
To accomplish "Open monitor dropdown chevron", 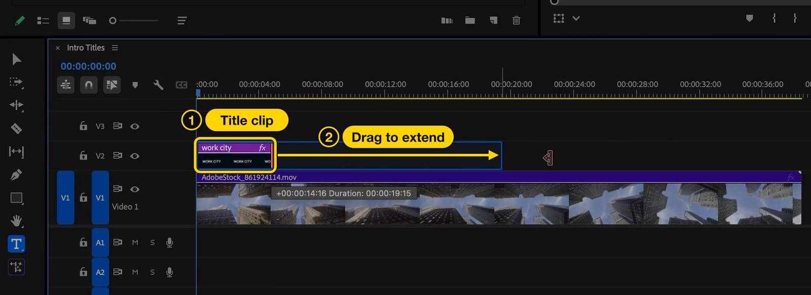I will 576,18.
